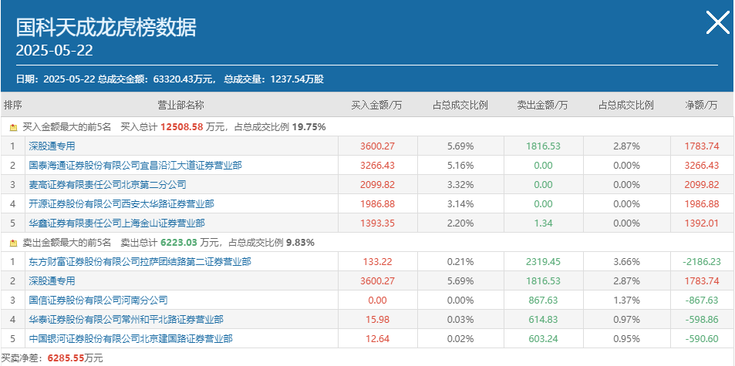Open 华泰证券常州和平北路证券营业部 link

(126, 320)
